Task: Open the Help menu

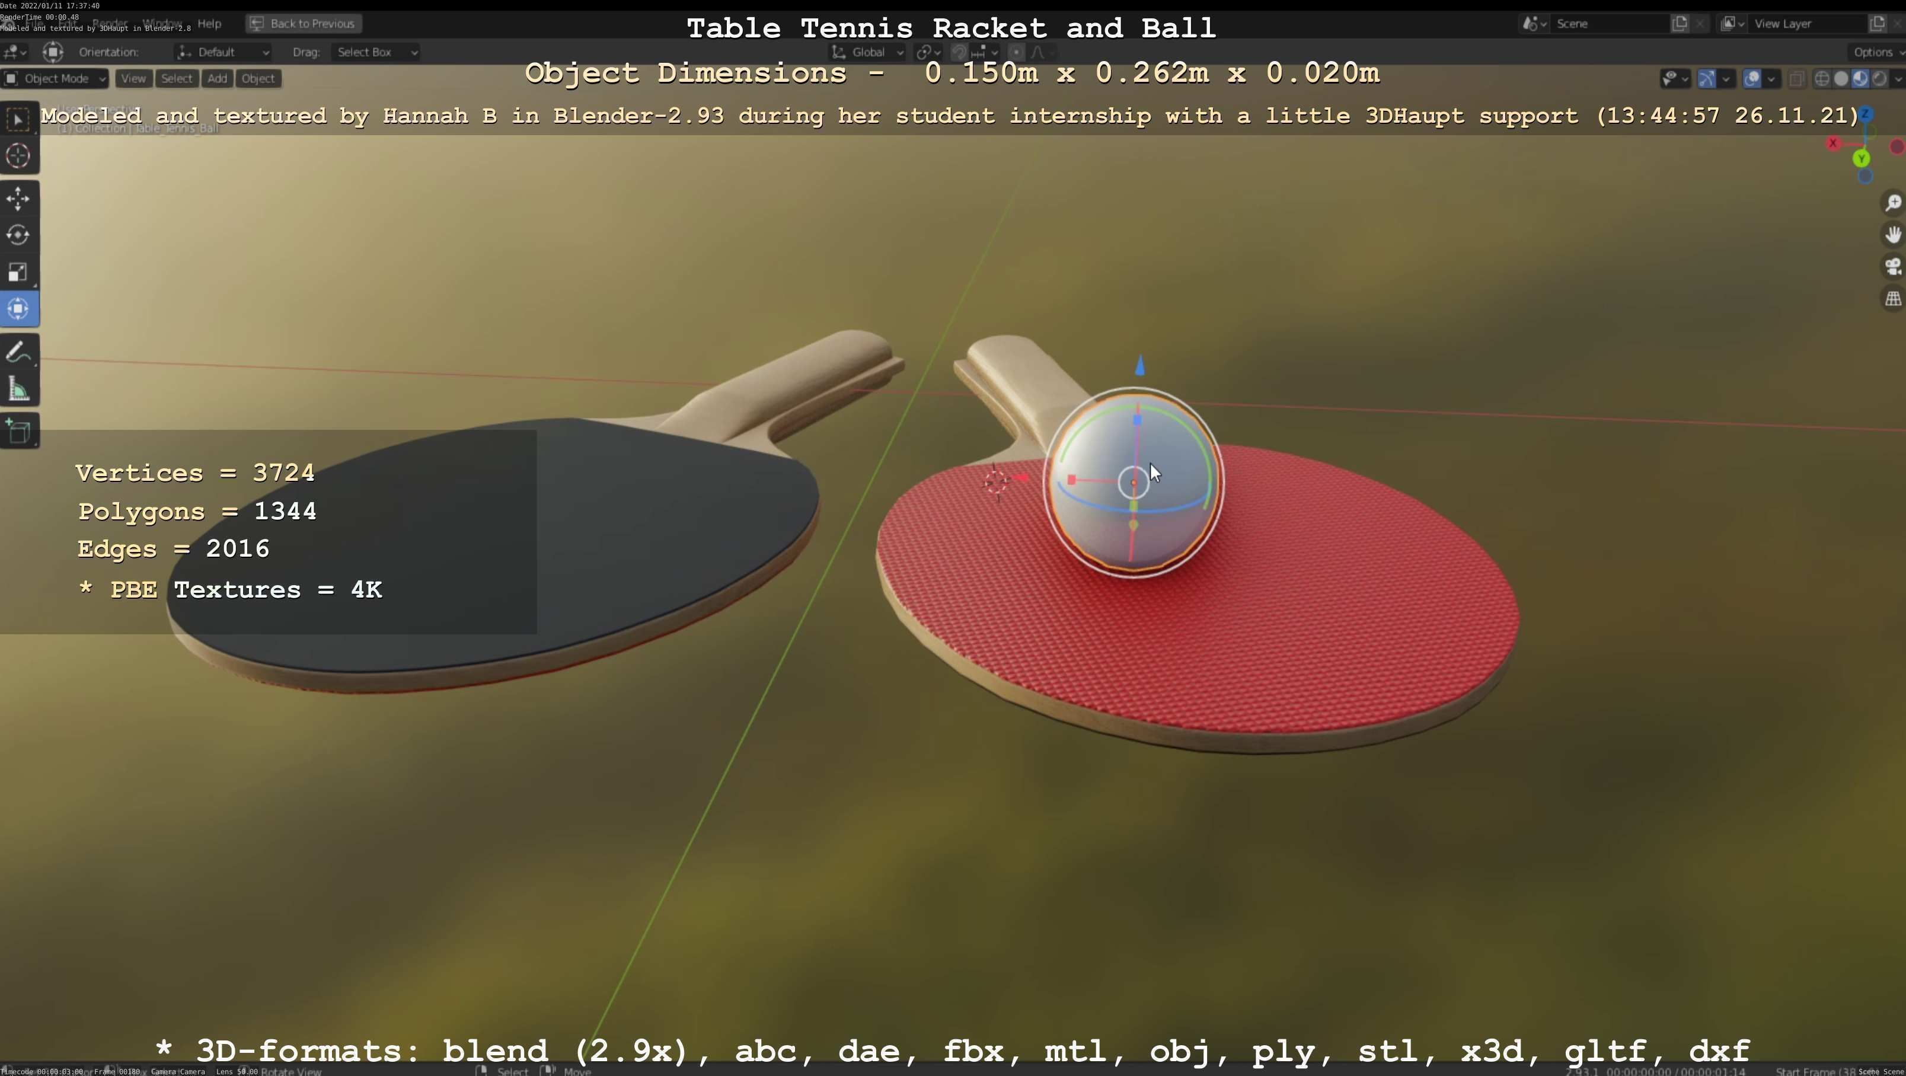Action: tap(209, 24)
